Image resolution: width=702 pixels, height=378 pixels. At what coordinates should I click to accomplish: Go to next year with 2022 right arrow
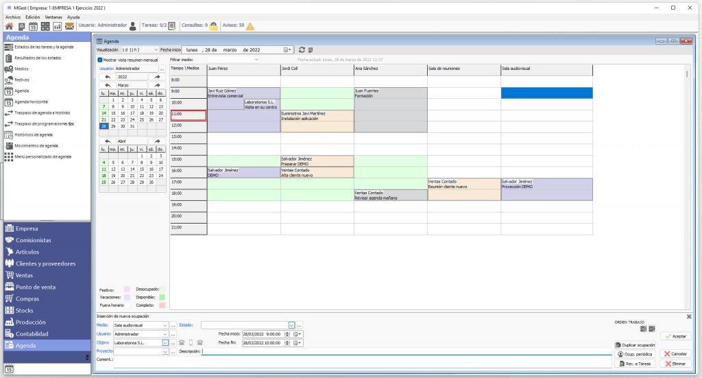[157, 77]
